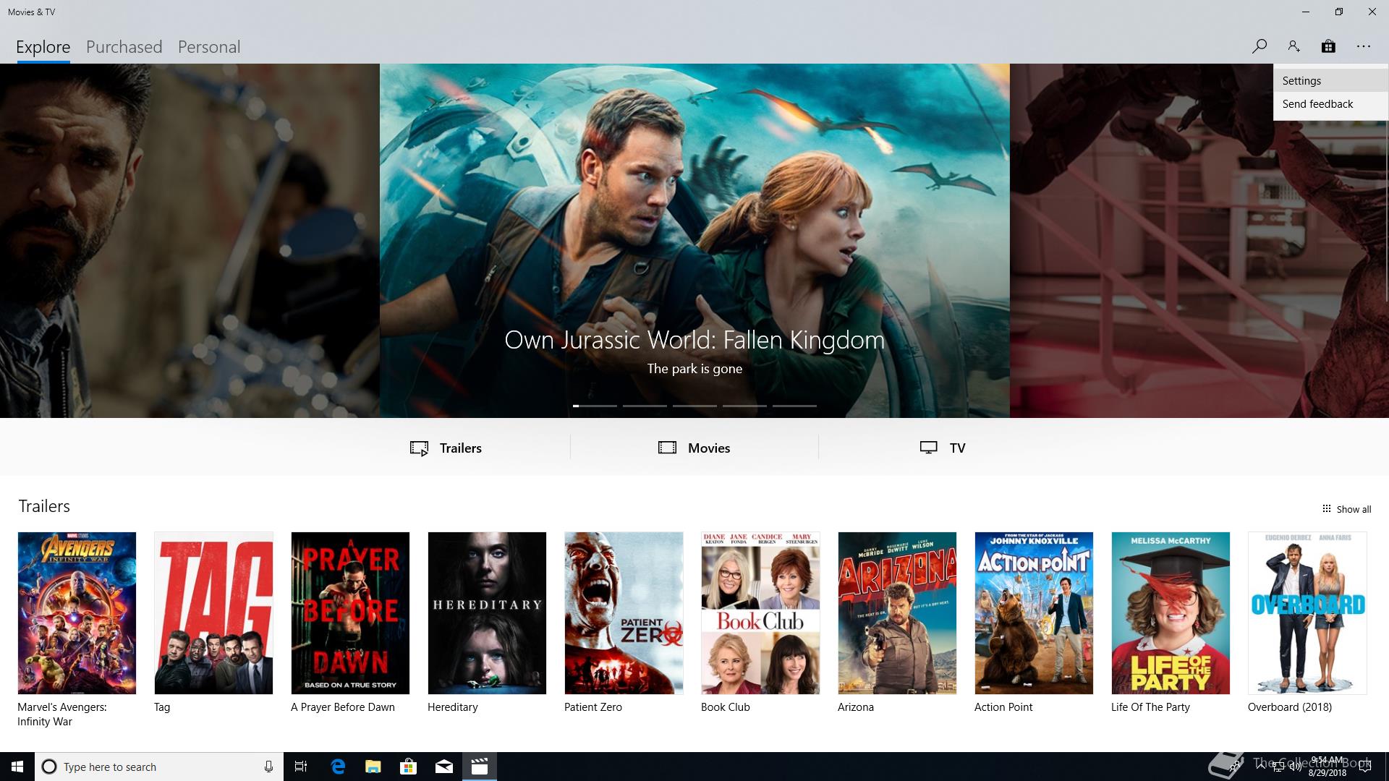
Task: Minimize the Movies & TV window
Action: point(1306,12)
